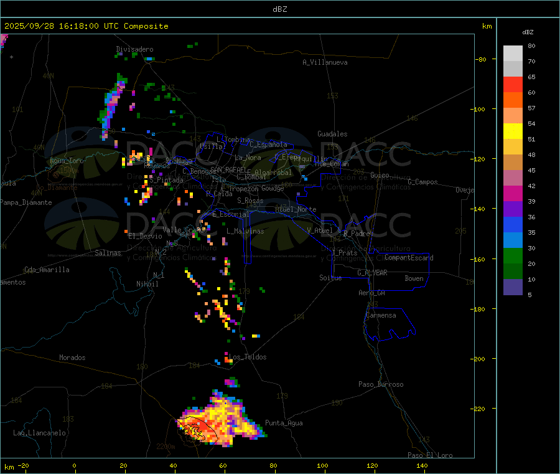Image resolution: width=560 pixels, height=474 pixels.
Task: Pick the light orange 54-57 dBZ swatch
Action: (513, 116)
